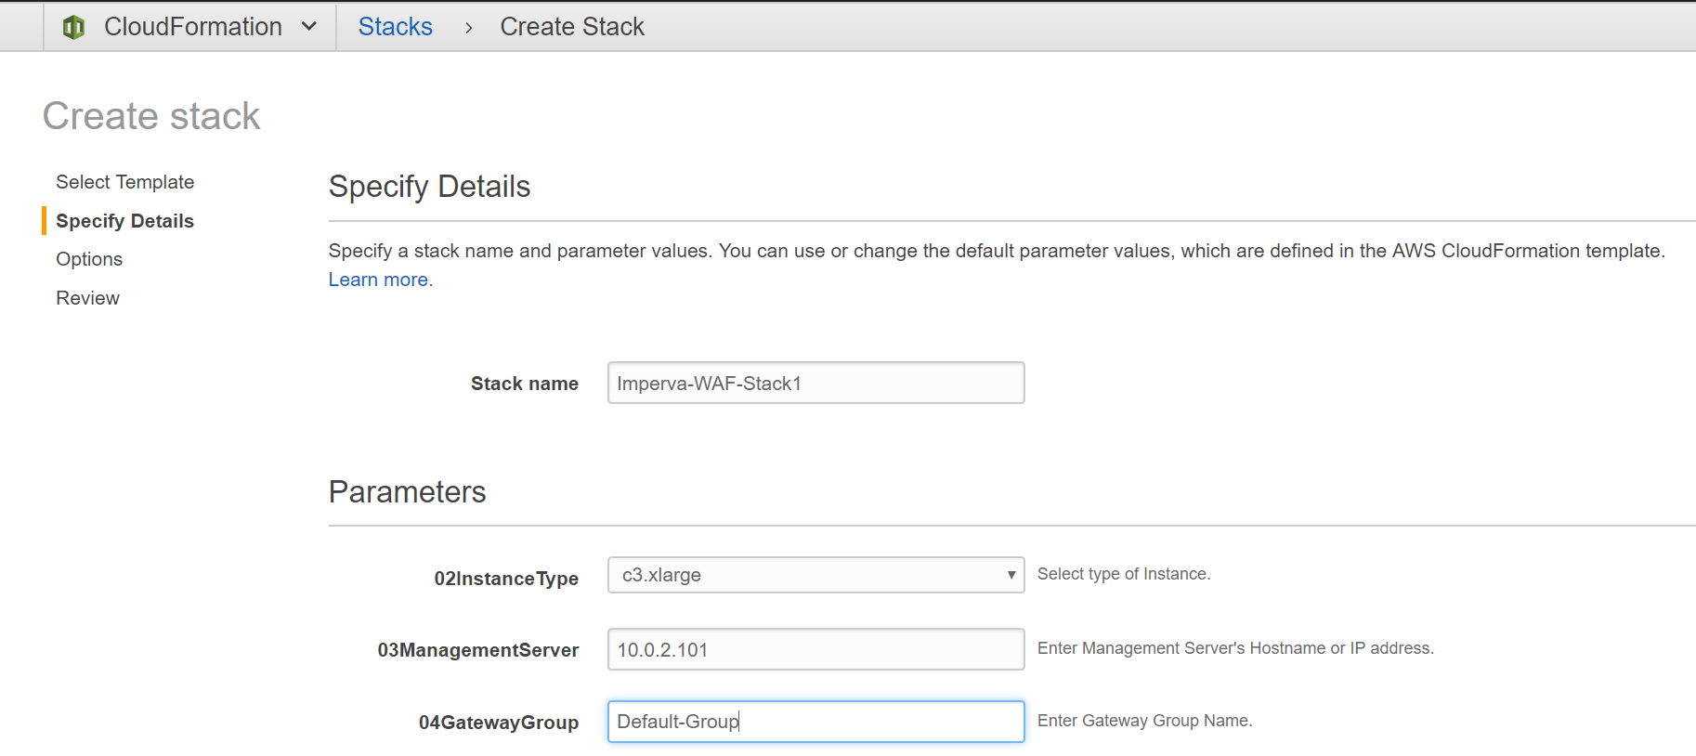This screenshot has width=1696, height=756.
Task: Click the Parameters section heading
Action: [407, 491]
